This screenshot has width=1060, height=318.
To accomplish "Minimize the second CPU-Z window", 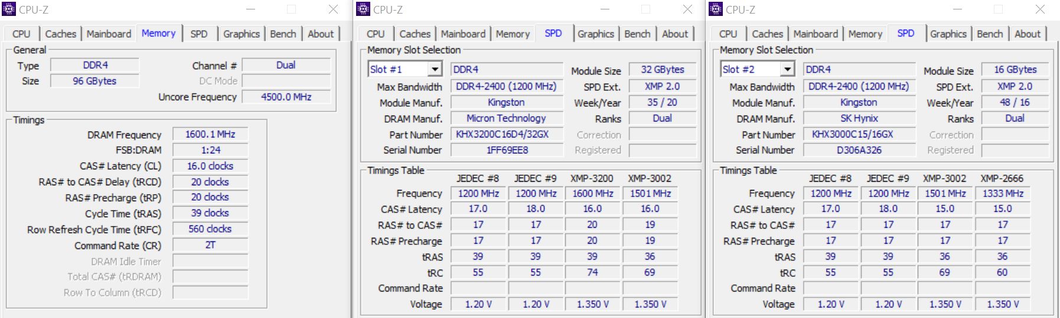I will (605, 9).
